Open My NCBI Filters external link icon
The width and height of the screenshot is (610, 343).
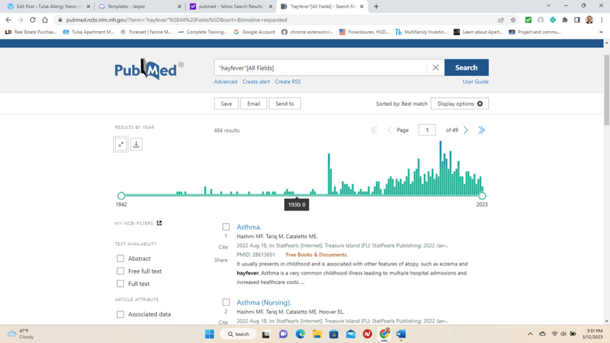pyautogui.click(x=159, y=223)
